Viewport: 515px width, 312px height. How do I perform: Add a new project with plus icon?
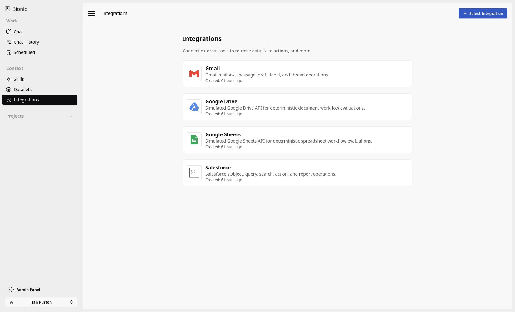click(71, 116)
